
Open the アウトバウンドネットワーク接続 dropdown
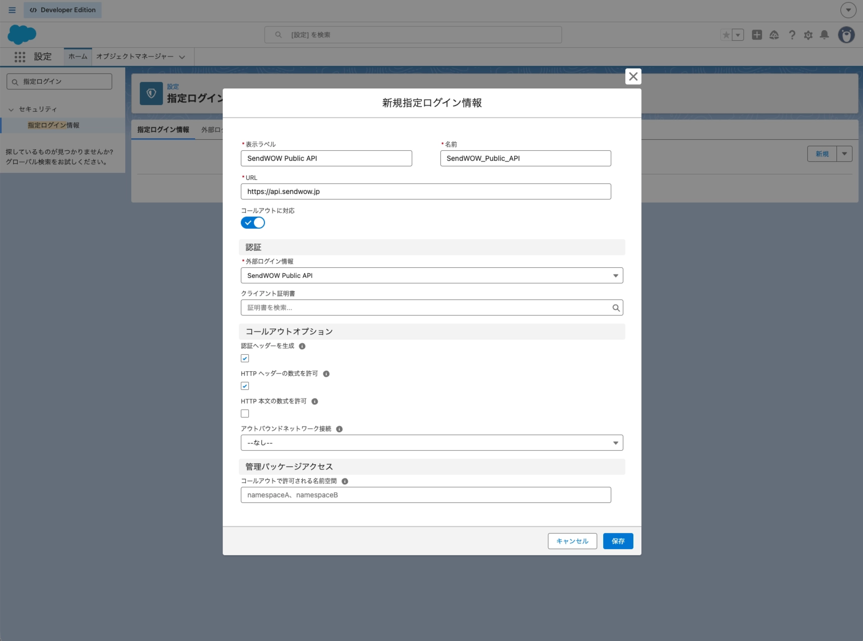(x=432, y=443)
